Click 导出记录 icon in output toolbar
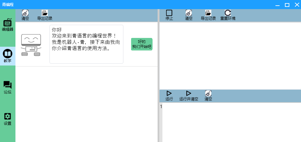 [x=208, y=13]
